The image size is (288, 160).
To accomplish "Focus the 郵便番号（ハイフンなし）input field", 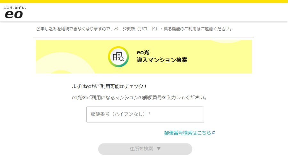I will pos(145,114).
